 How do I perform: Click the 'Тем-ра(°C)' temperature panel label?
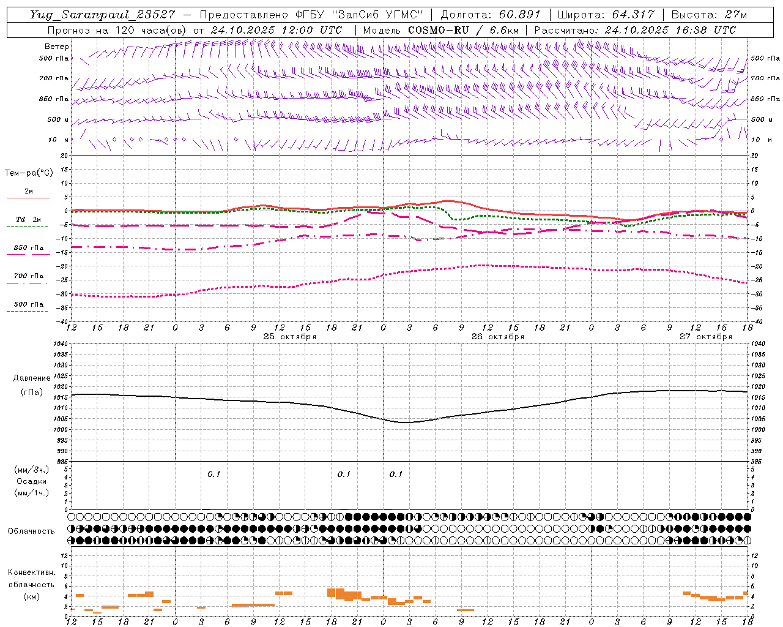click(29, 173)
